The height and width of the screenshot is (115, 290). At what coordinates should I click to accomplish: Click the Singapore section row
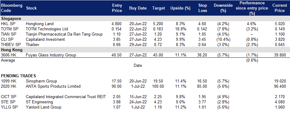tap(145, 18)
